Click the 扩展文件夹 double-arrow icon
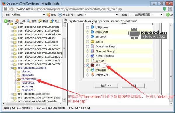 click(92, 27)
